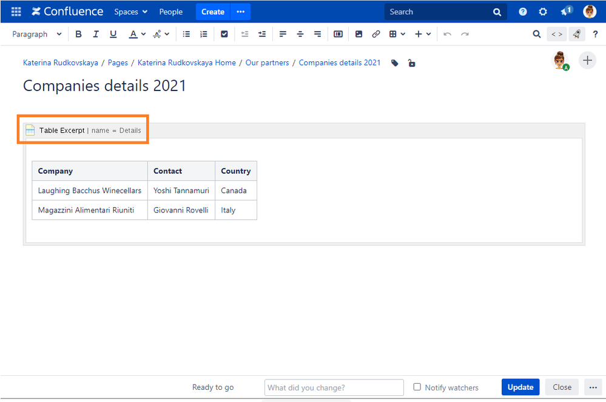
Task: Insert a bullet list
Action: click(x=186, y=34)
